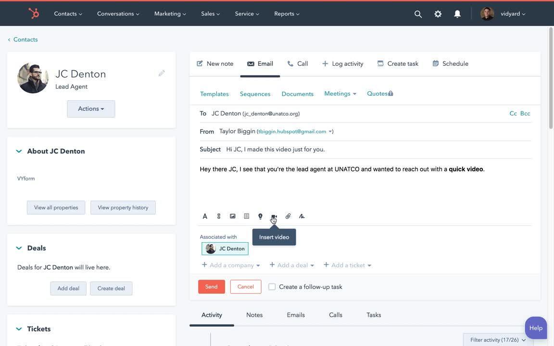Screen dimensions: 554x346
Task: Open the settings gear icon
Action: tap(438, 14)
